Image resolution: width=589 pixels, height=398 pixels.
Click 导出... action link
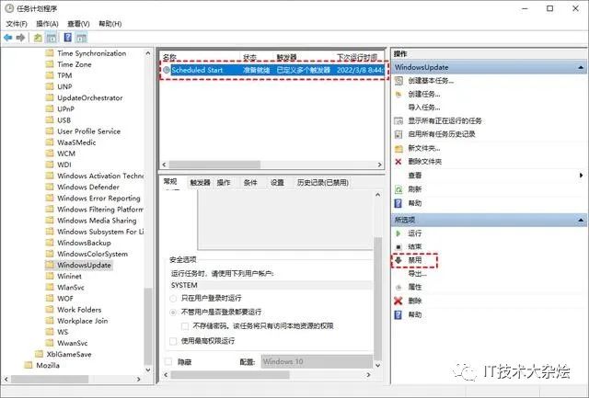point(417,274)
